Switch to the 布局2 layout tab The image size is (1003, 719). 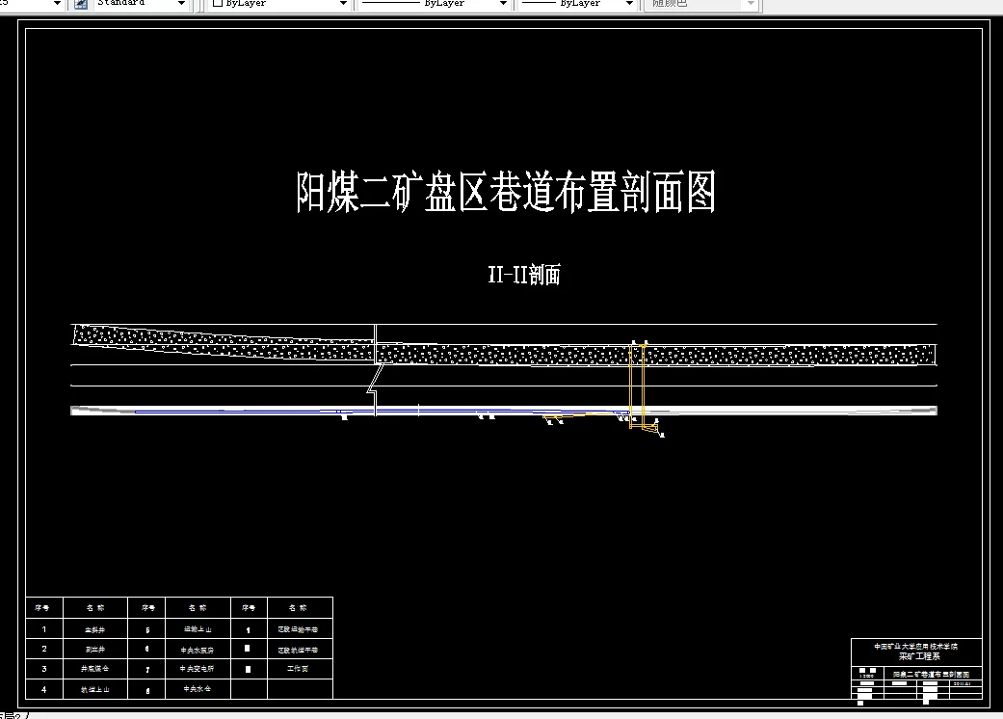[x=13, y=715]
